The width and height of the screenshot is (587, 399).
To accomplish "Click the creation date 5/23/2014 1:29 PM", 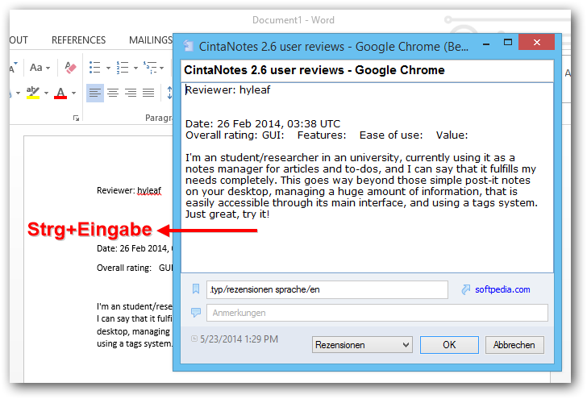I will coord(239,339).
